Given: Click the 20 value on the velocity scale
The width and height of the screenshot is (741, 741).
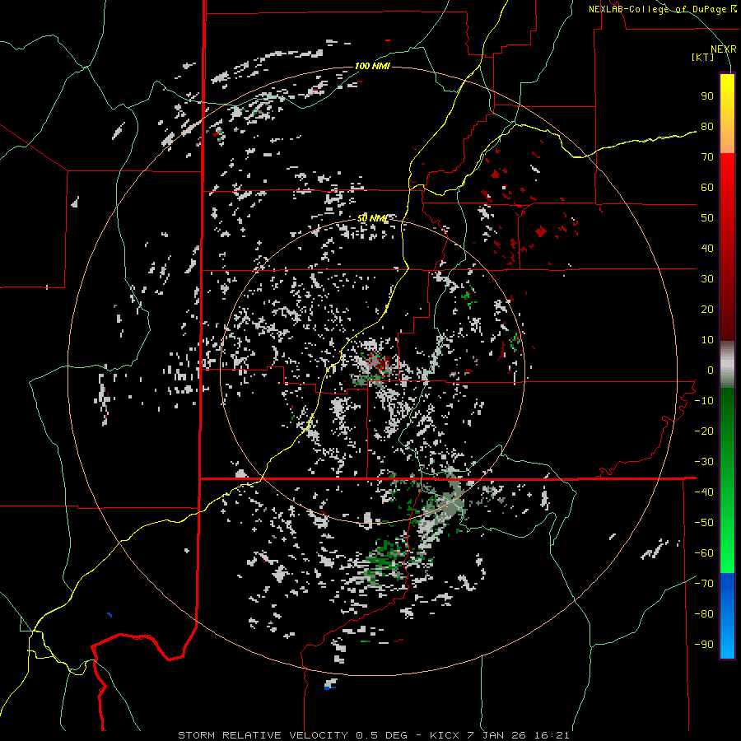Looking at the screenshot, I should (707, 310).
